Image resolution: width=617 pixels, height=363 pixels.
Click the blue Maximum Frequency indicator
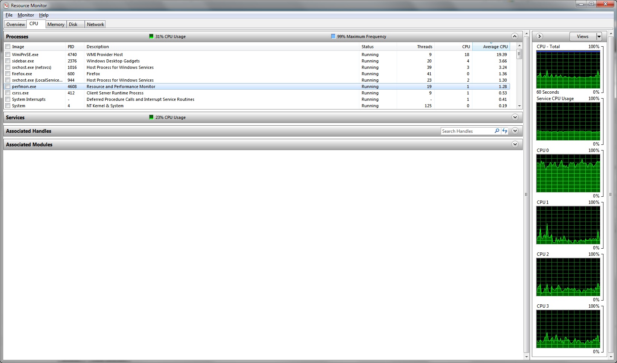(333, 36)
